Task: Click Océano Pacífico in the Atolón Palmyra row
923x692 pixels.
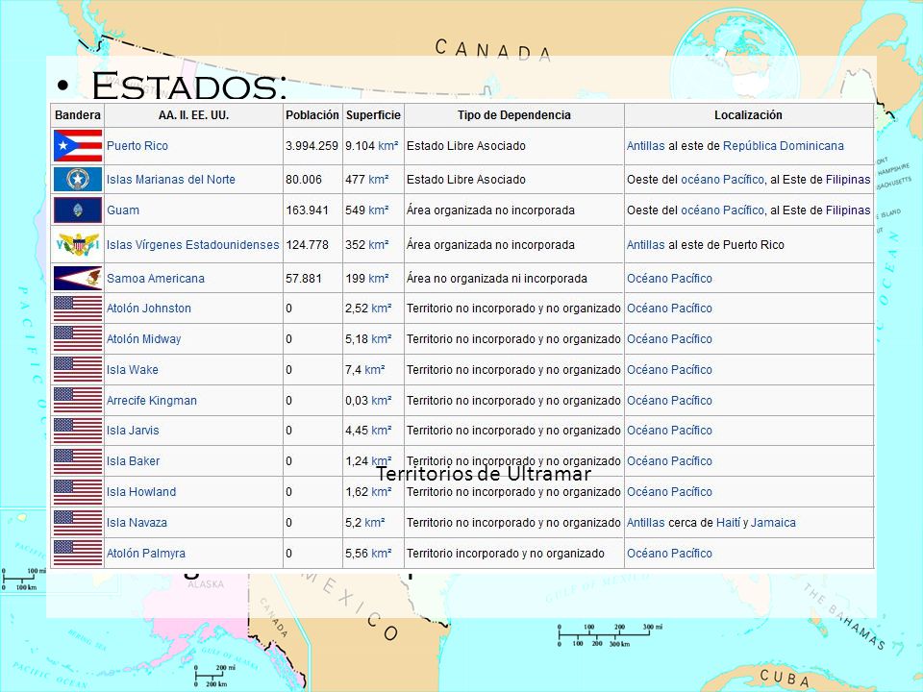Action: click(669, 554)
